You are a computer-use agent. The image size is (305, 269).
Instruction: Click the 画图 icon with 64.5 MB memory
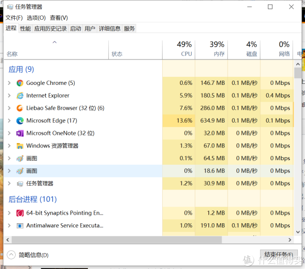tap(20, 159)
